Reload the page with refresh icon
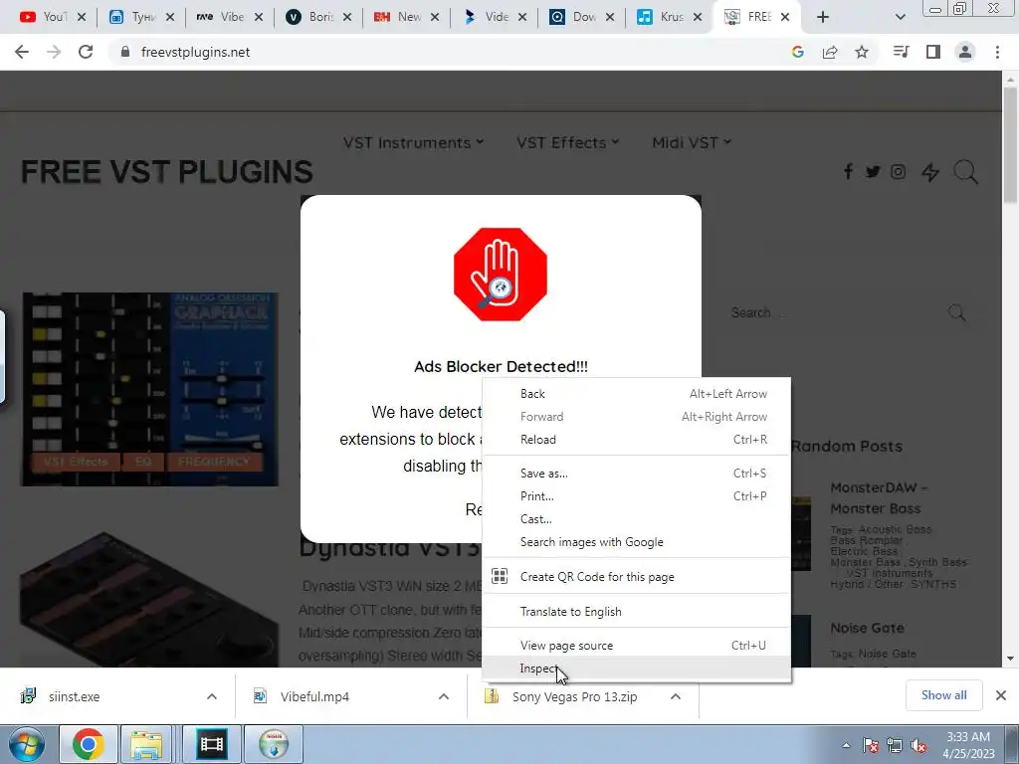1019x764 pixels. click(86, 52)
